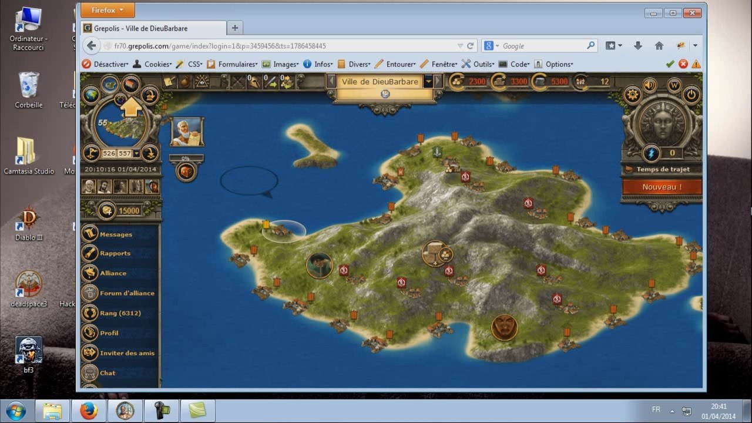Open the wiki W icon
This screenshot has height=423, width=752.
tap(674, 85)
